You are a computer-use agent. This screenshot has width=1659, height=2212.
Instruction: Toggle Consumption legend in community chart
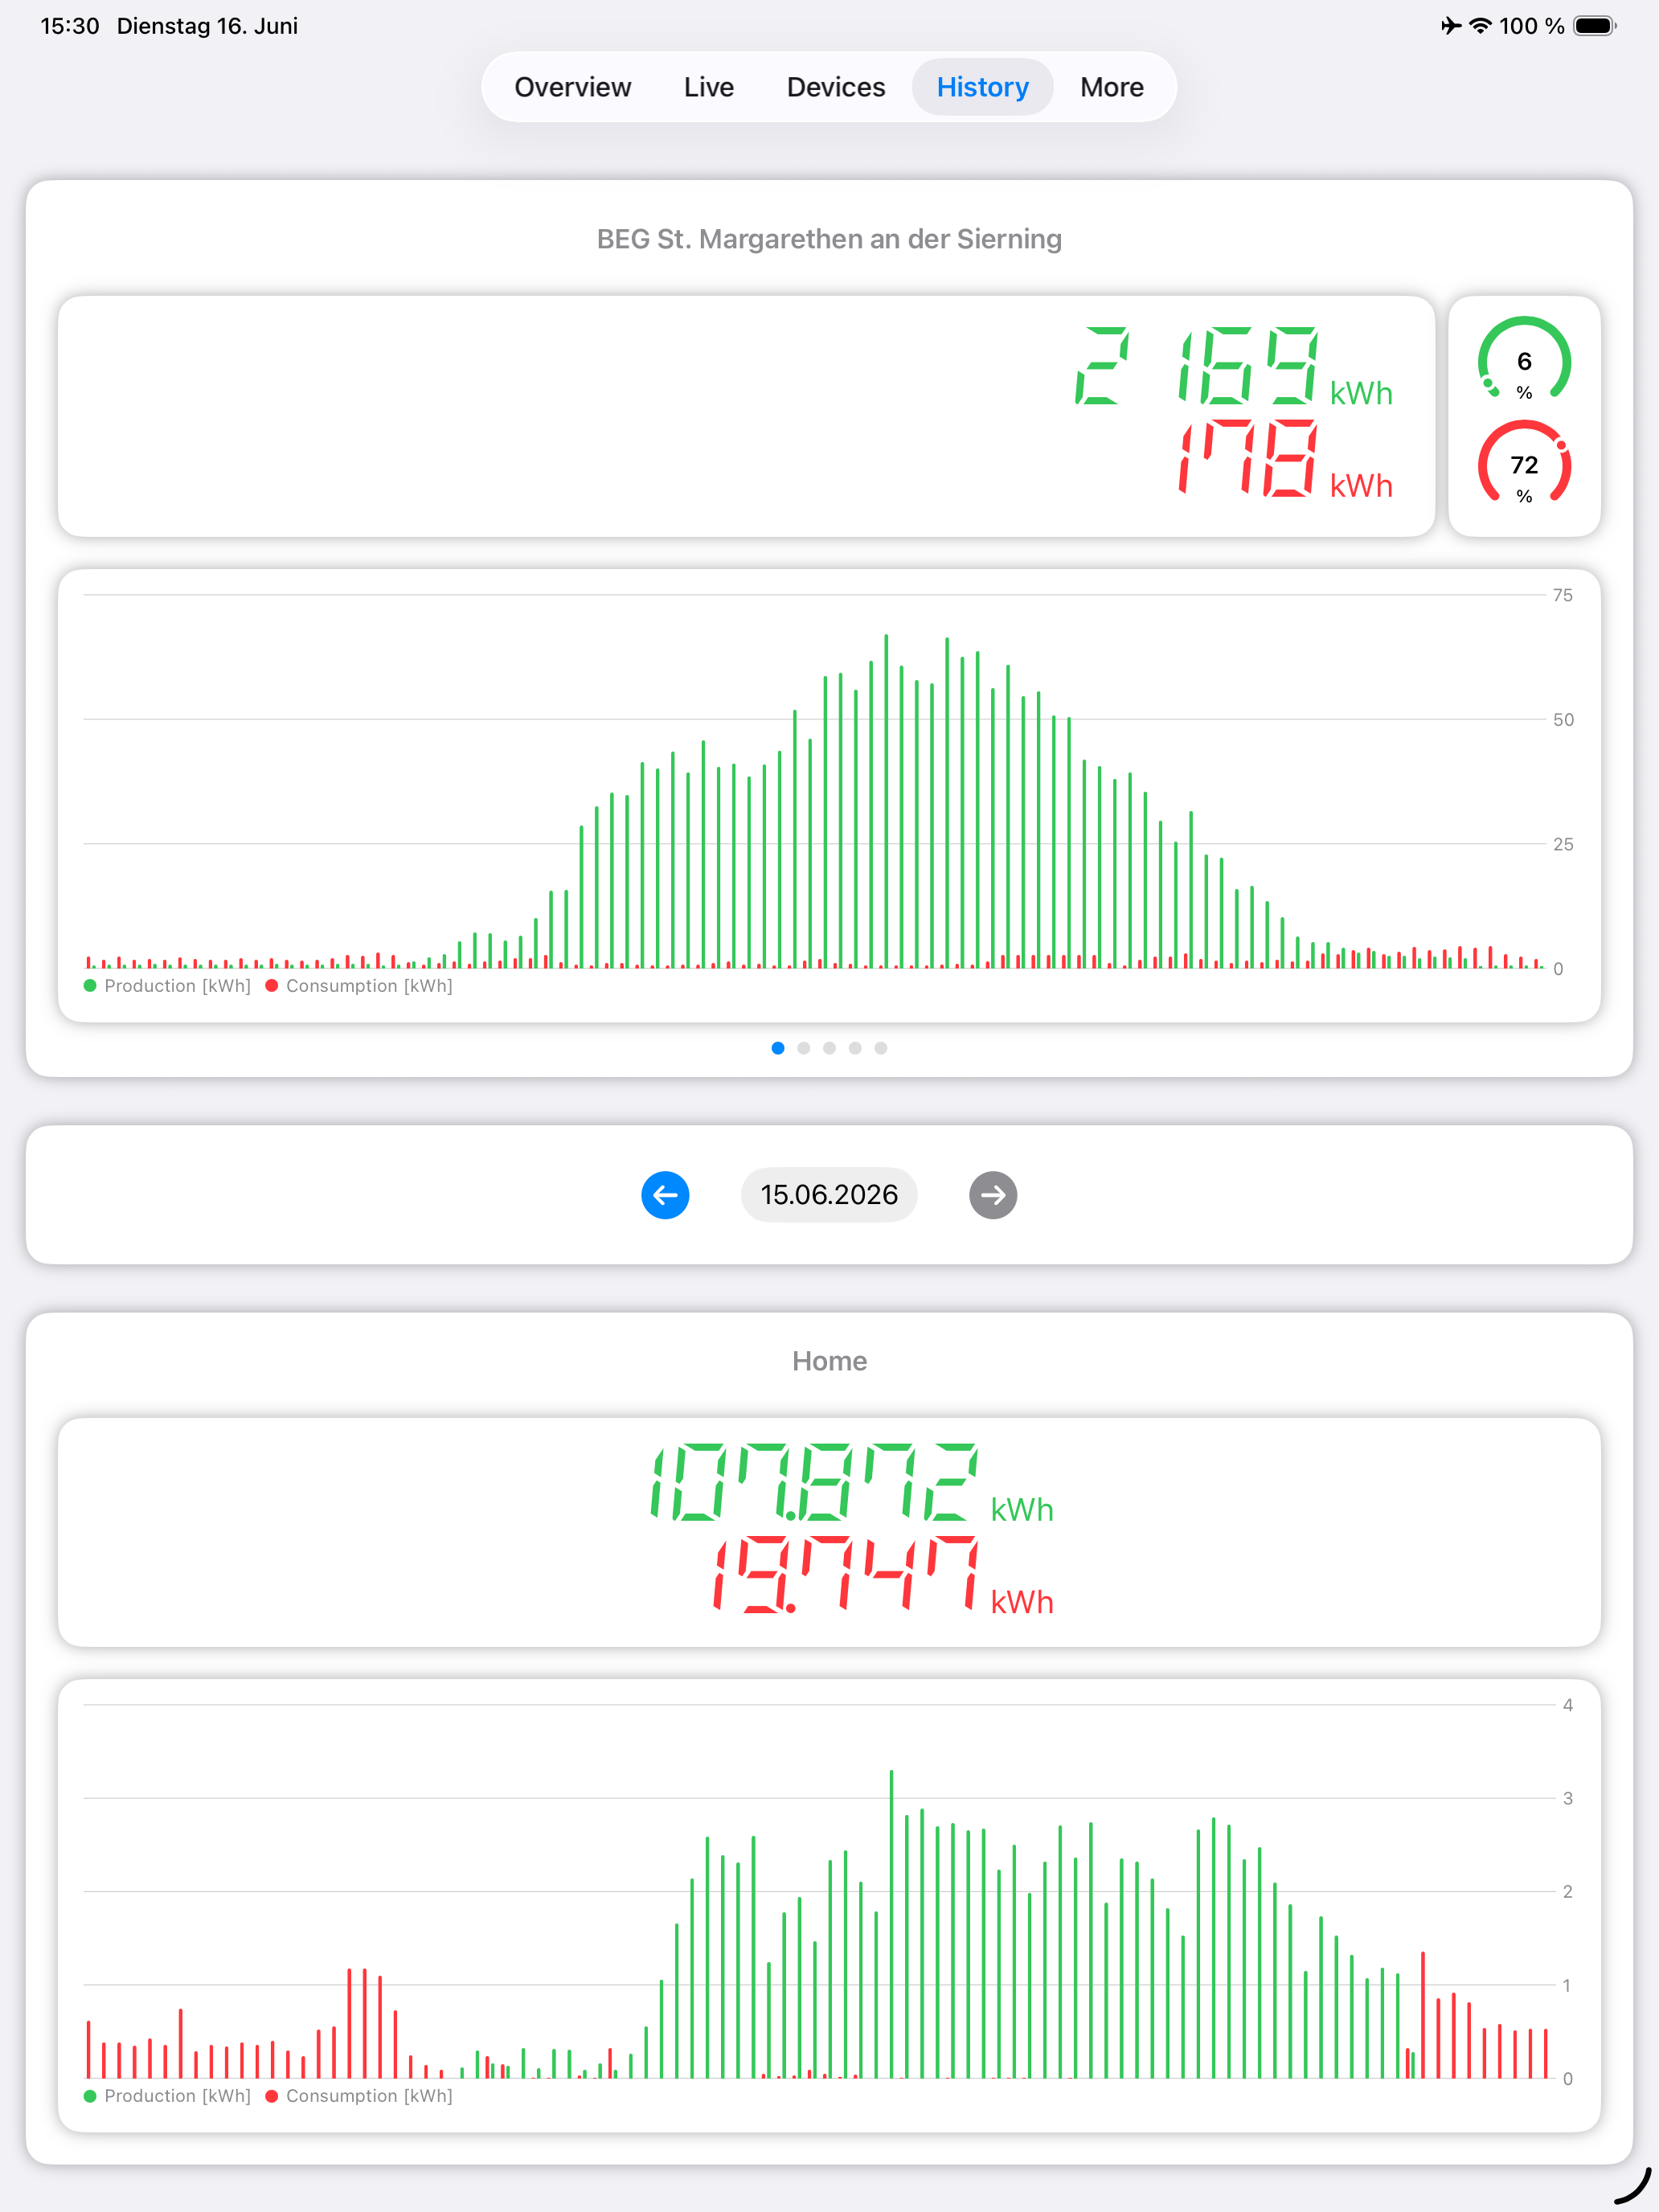pyautogui.click(x=359, y=986)
